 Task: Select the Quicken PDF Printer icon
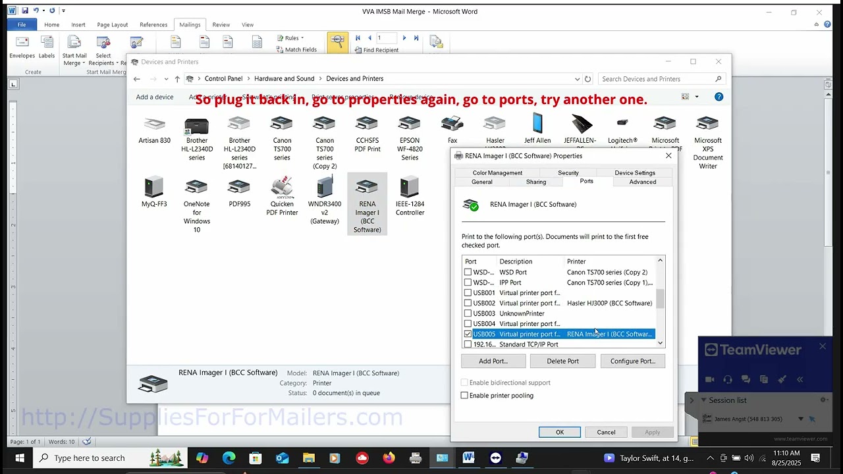click(282, 188)
